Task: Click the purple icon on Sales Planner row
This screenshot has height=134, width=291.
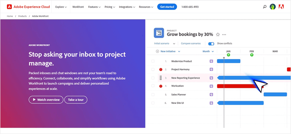Action: click(211, 94)
